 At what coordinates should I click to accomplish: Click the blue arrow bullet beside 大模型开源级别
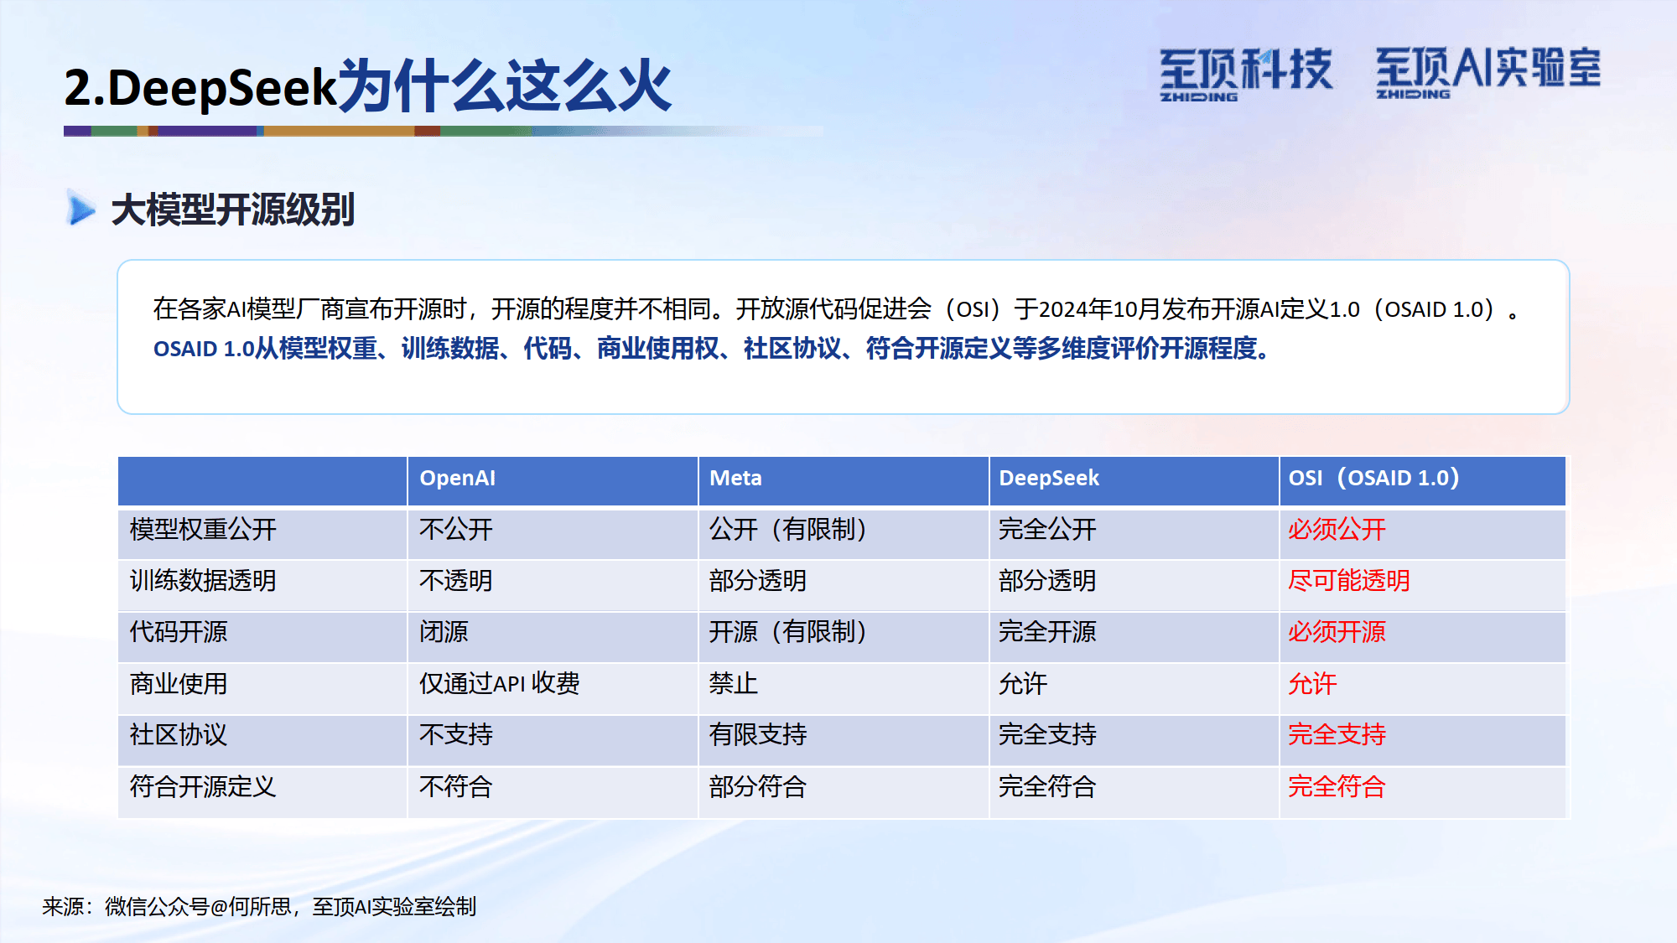[81, 209]
